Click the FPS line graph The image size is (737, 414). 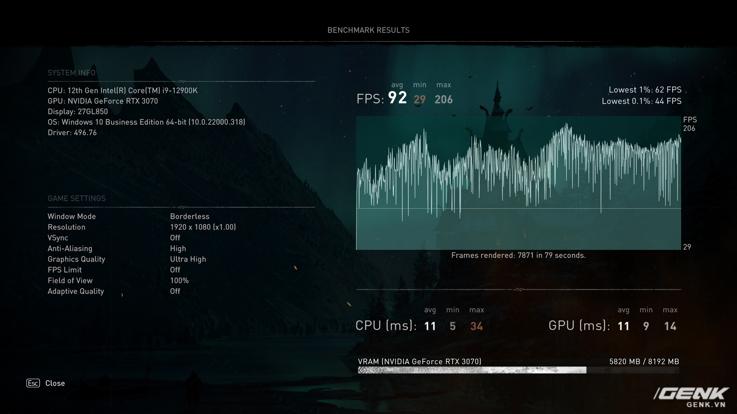(518, 183)
